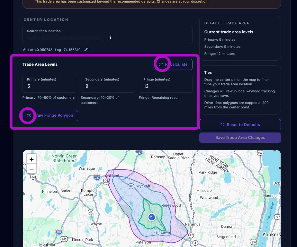
Task: Click Paramus label on the map
Action: point(193,224)
